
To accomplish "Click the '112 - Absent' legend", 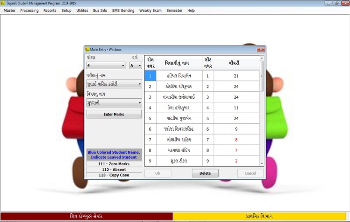I will coord(114,170).
